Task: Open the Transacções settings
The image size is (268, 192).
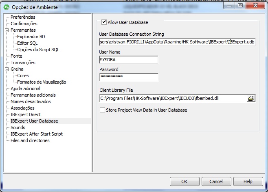Action: click(x=23, y=63)
